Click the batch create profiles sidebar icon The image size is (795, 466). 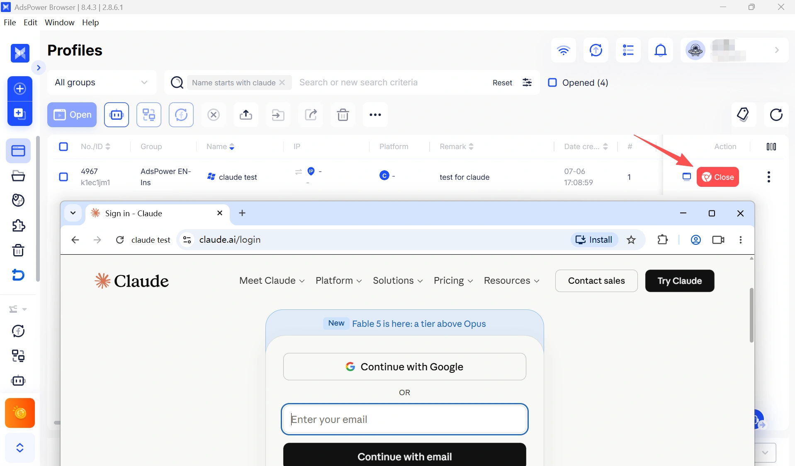point(20,113)
